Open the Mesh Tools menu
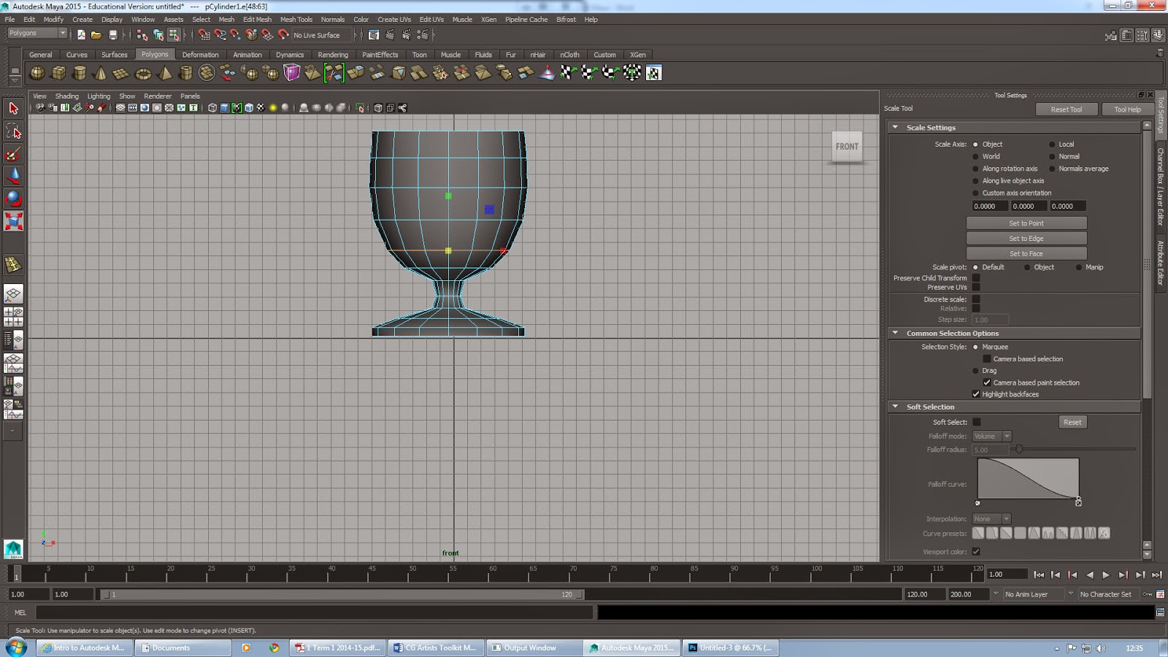 [x=296, y=20]
